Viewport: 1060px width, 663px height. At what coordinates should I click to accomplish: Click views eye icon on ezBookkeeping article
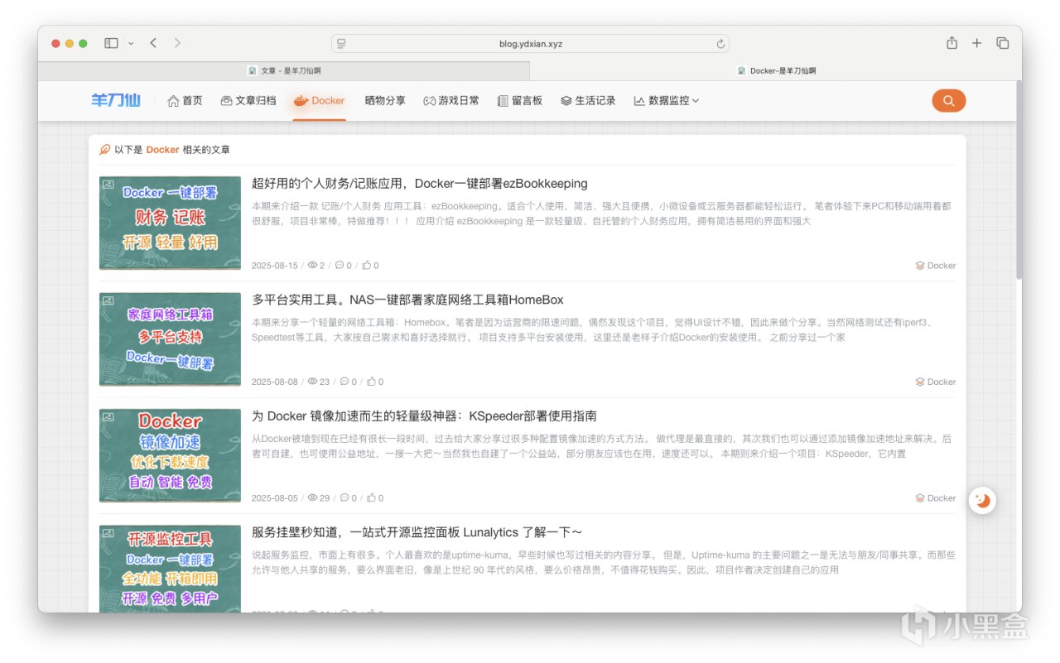pyautogui.click(x=312, y=266)
